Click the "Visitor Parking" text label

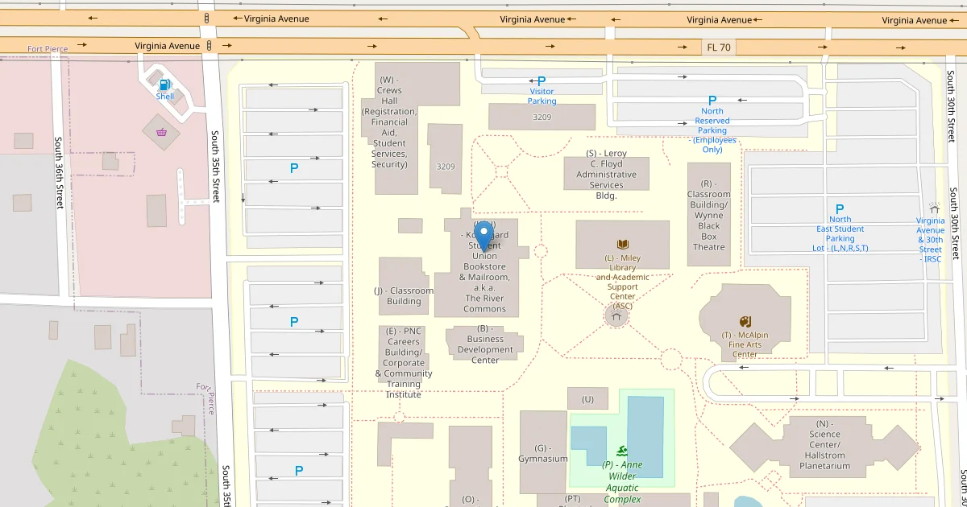(x=542, y=97)
